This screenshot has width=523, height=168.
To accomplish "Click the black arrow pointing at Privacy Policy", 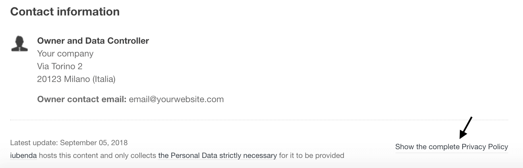I will [x=466, y=128].
